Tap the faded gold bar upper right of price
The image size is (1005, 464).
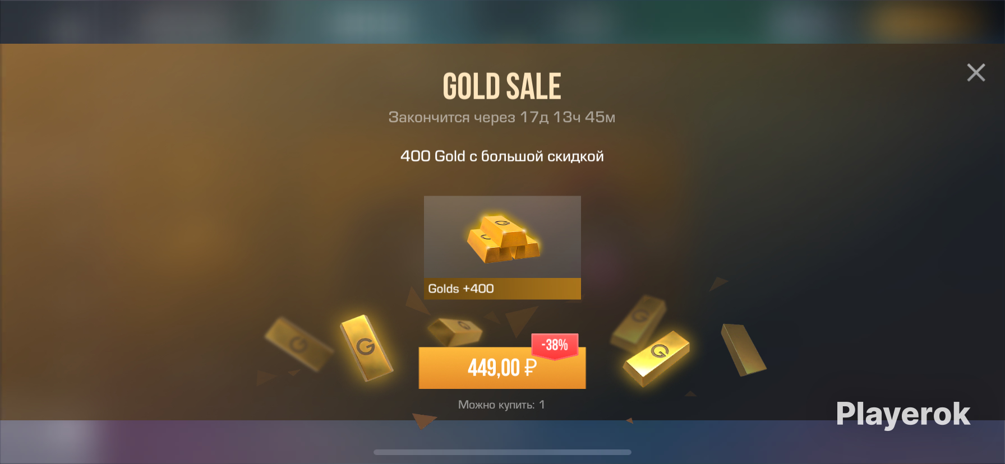tap(639, 323)
